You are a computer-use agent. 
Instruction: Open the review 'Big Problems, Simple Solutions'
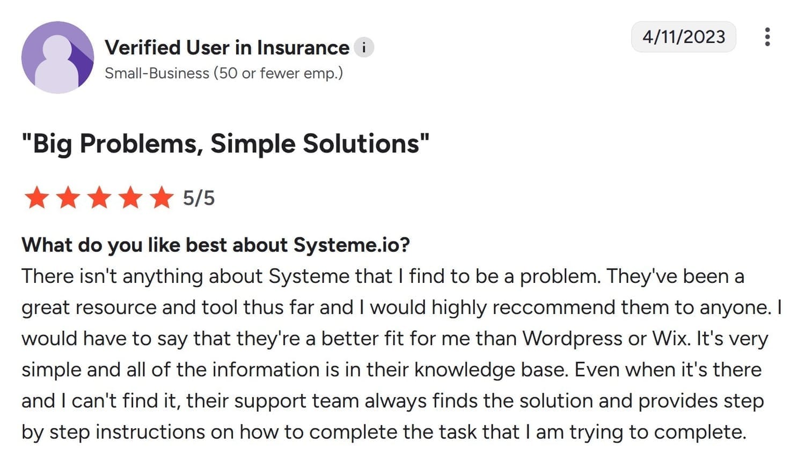click(225, 143)
